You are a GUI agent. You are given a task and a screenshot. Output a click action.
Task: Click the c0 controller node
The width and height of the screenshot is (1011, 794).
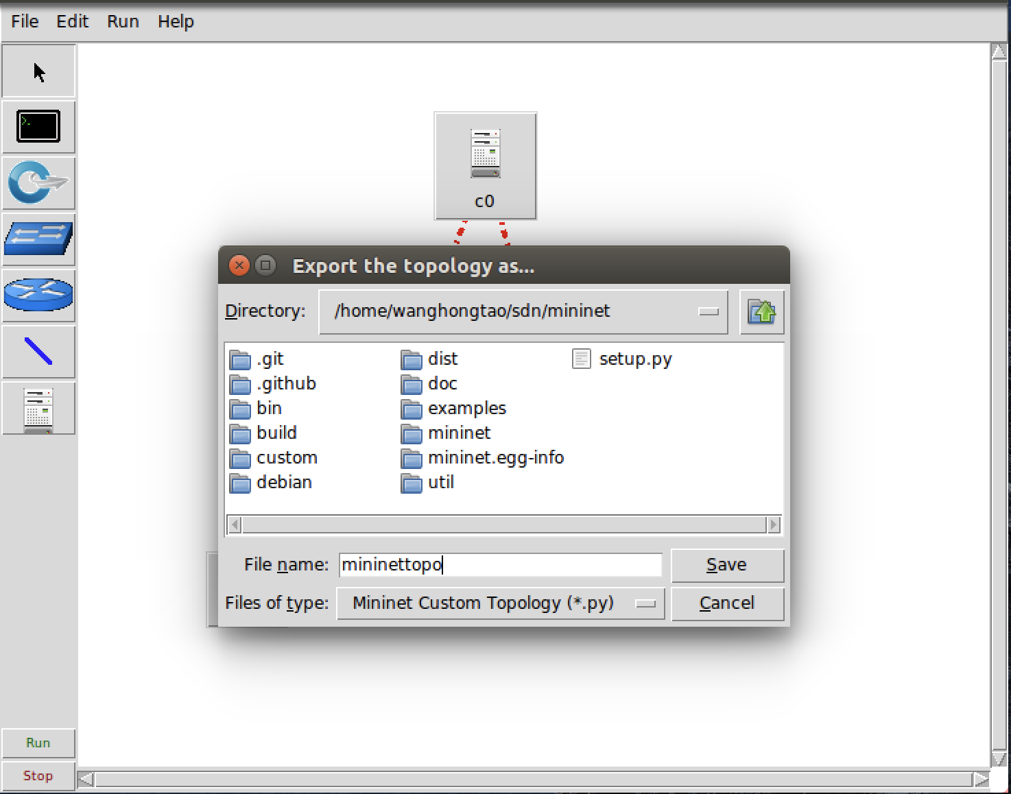click(486, 167)
